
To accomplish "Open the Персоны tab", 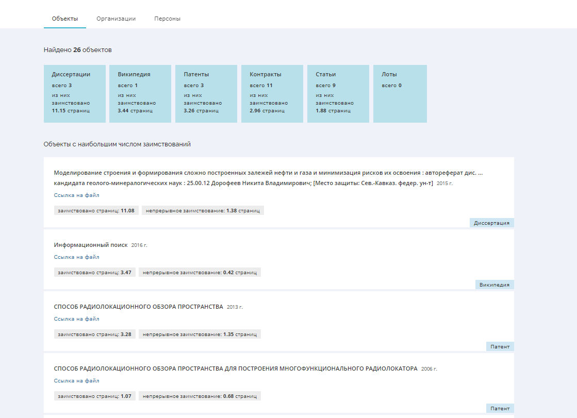I will point(167,19).
